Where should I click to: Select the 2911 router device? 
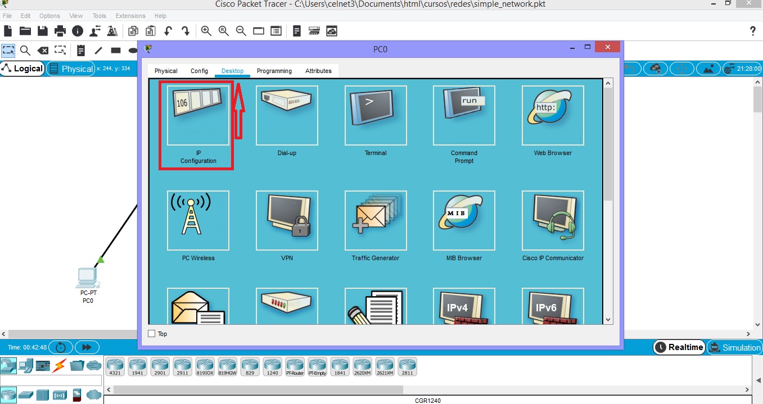click(182, 366)
